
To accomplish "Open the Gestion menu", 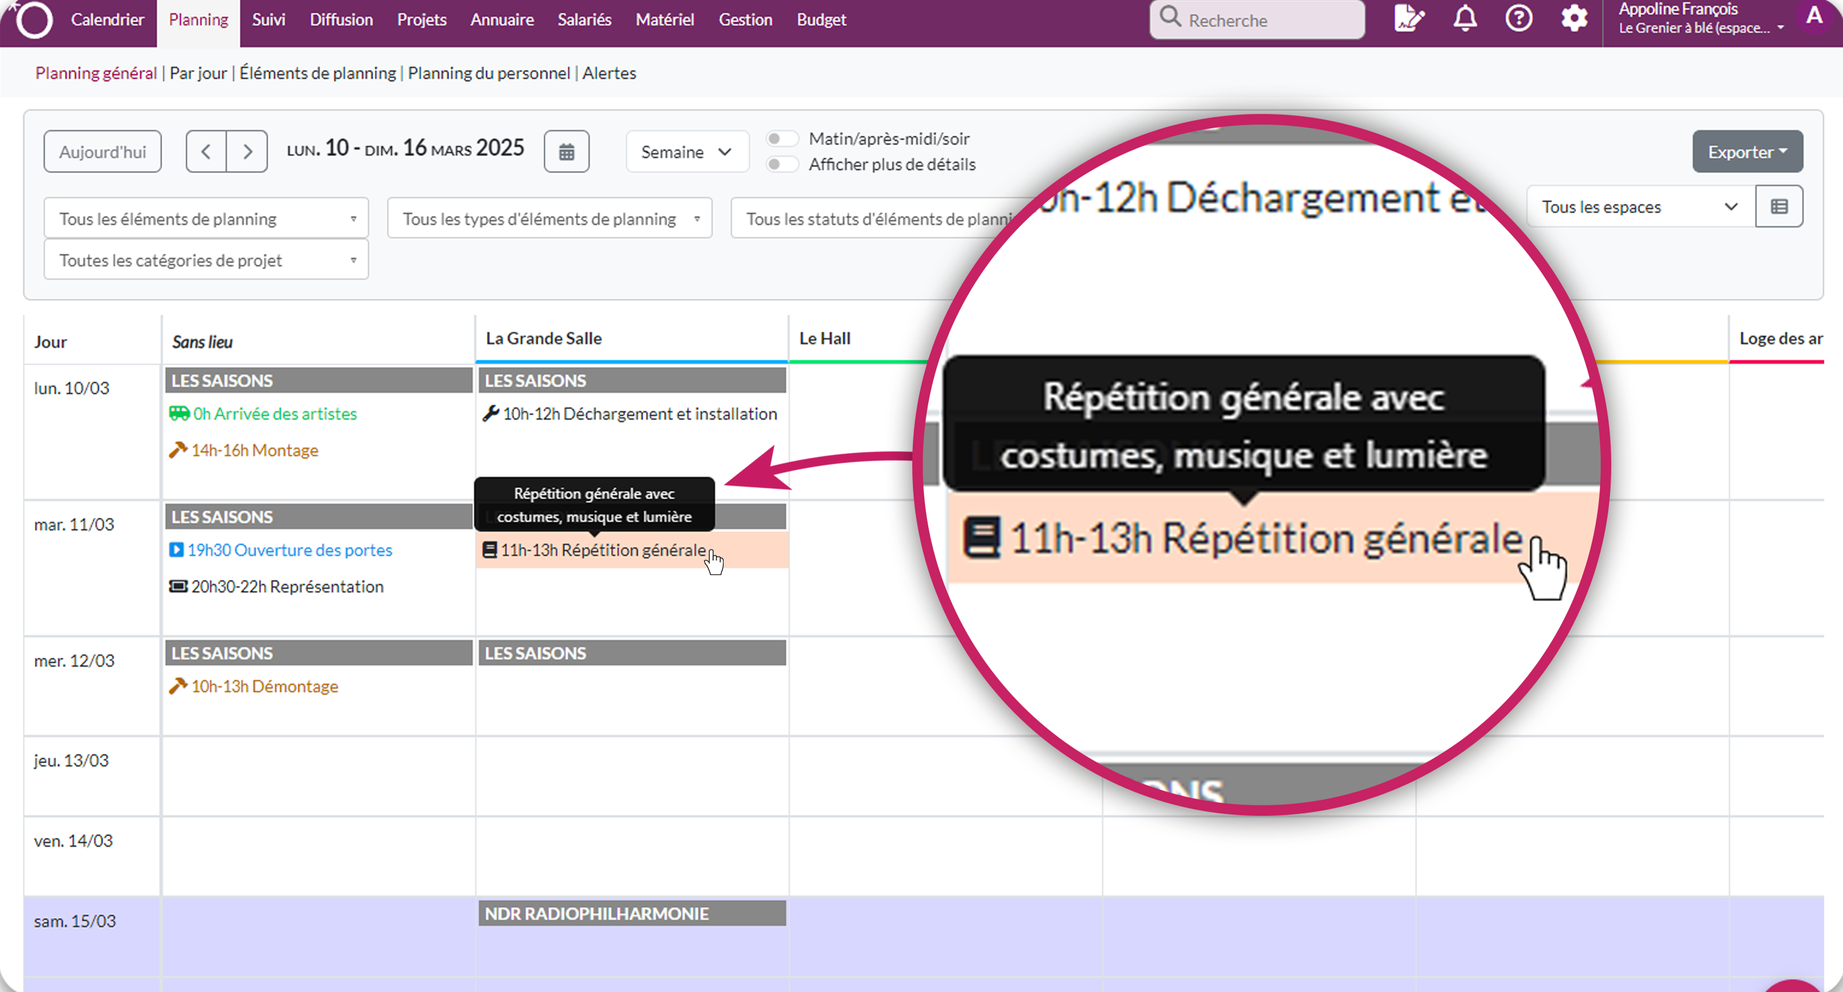I will (745, 19).
